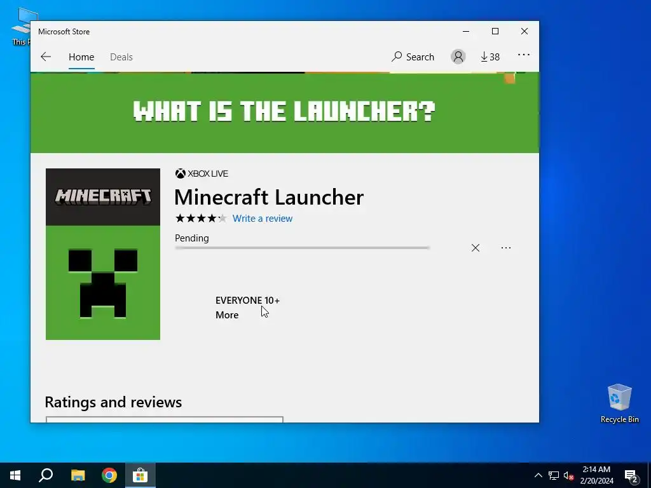View the 38 pending downloads

(x=490, y=57)
